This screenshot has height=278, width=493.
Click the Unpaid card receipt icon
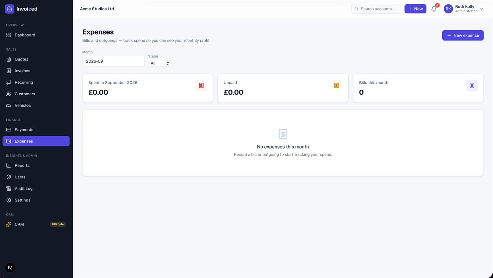(x=337, y=86)
